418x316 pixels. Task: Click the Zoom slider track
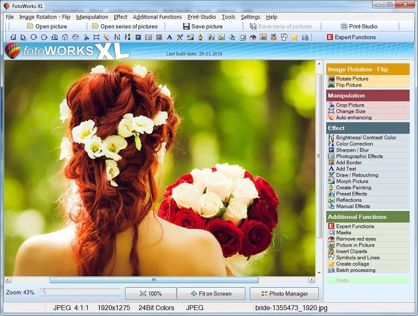coord(81,292)
